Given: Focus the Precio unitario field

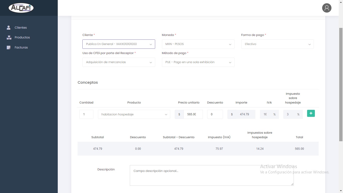Looking at the screenshot, I should click(x=193, y=114).
